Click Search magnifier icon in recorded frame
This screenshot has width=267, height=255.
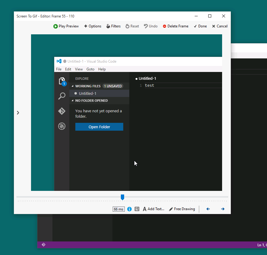(x=62, y=96)
